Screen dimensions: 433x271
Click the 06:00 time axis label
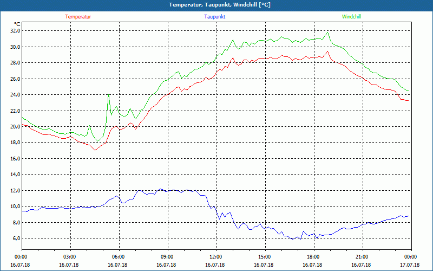[x=119, y=257]
